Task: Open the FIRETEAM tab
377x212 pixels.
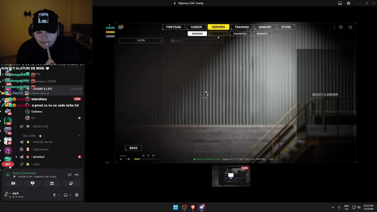Action: click(173, 27)
